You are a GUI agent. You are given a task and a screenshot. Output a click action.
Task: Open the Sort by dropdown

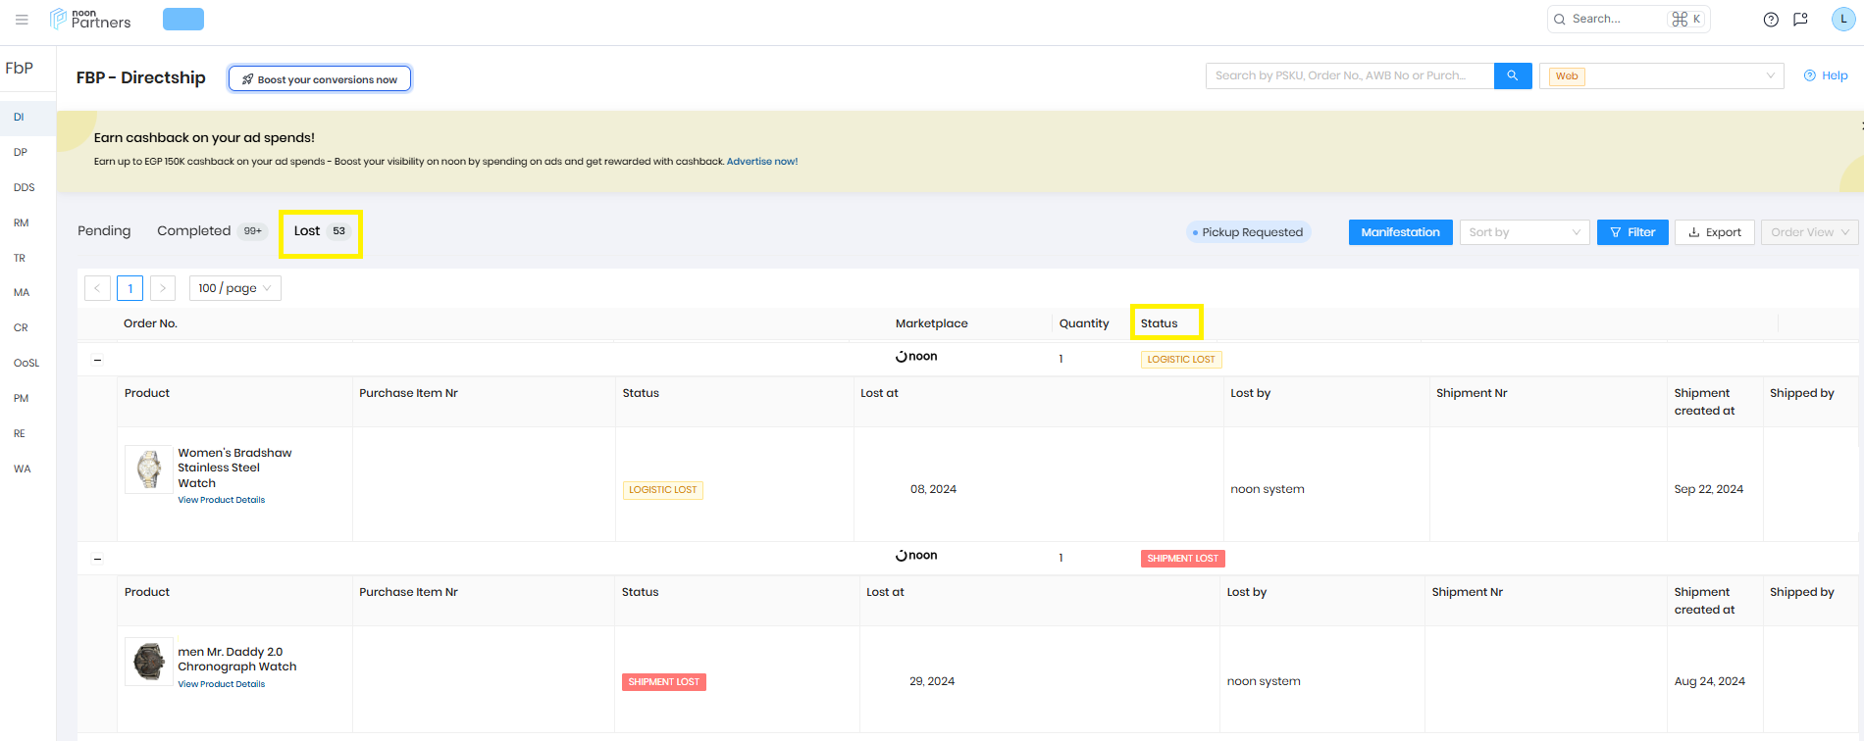(1525, 232)
